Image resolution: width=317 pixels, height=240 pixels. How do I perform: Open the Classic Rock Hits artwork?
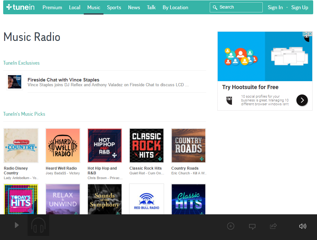pyautogui.click(x=146, y=146)
